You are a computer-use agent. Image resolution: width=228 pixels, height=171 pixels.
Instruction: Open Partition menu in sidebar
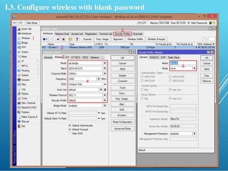24,112
